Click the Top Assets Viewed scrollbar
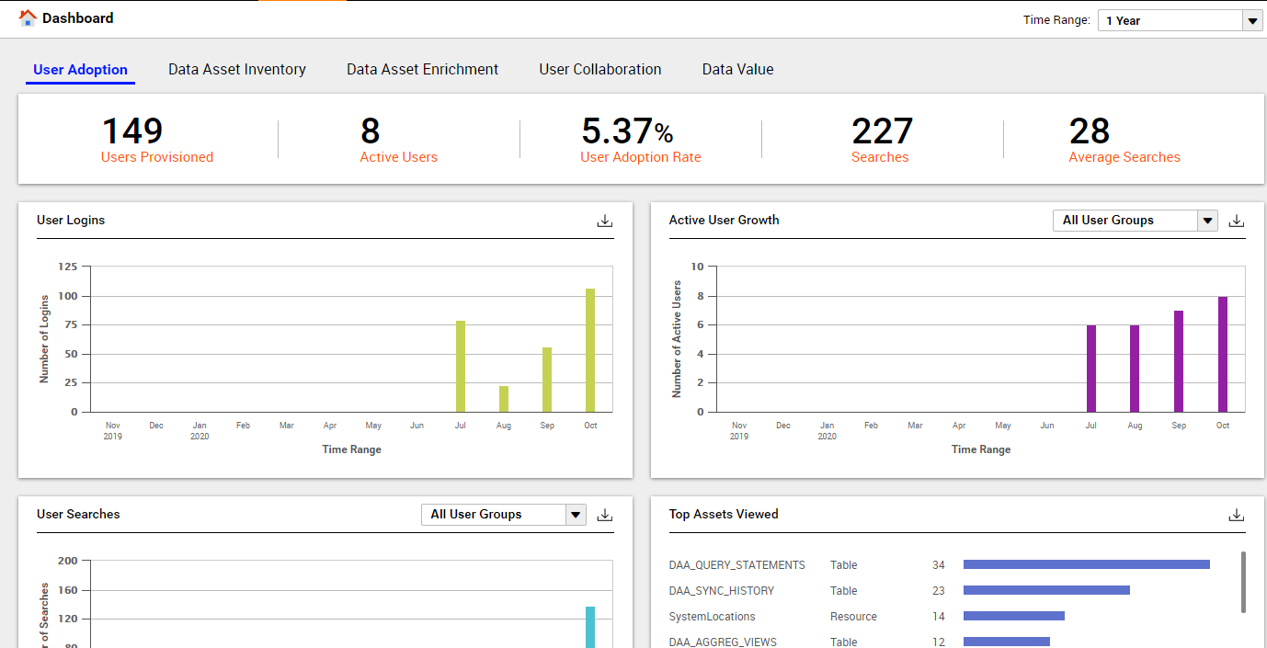The image size is (1267, 648). [x=1244, y=582]
